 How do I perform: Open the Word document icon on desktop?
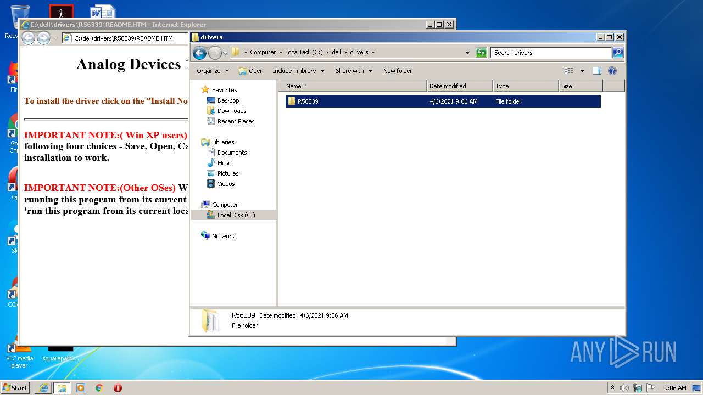point(103,12)
